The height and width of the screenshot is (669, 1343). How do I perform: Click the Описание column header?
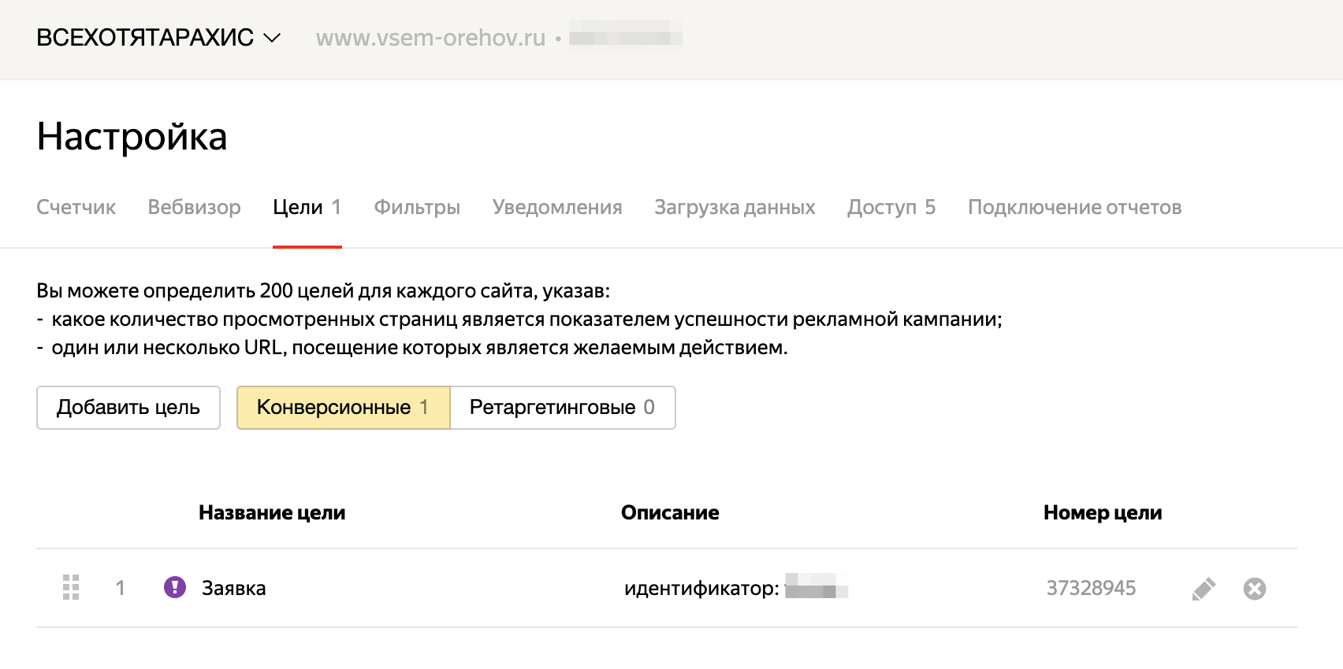click(670, 513)
